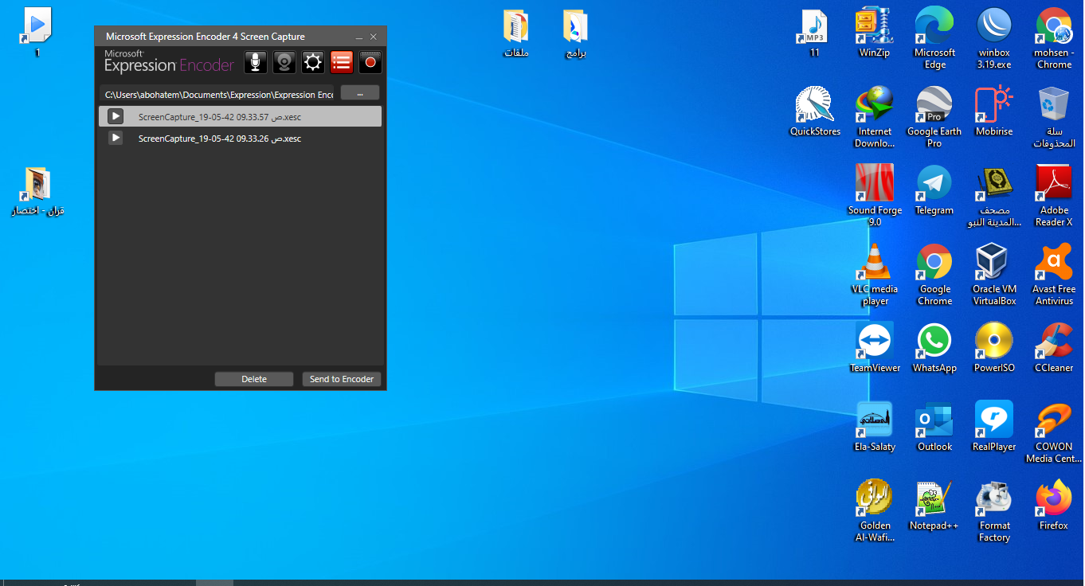
Task: Click the Send to Encoder button
Action: [x=342, y=379]
